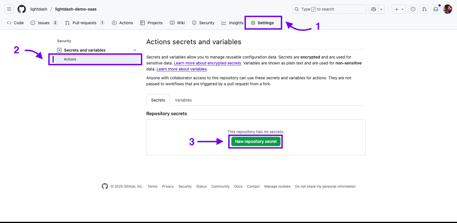Open the lightdash-demo-saas repository link
The image size is (457, 223).
76,9
